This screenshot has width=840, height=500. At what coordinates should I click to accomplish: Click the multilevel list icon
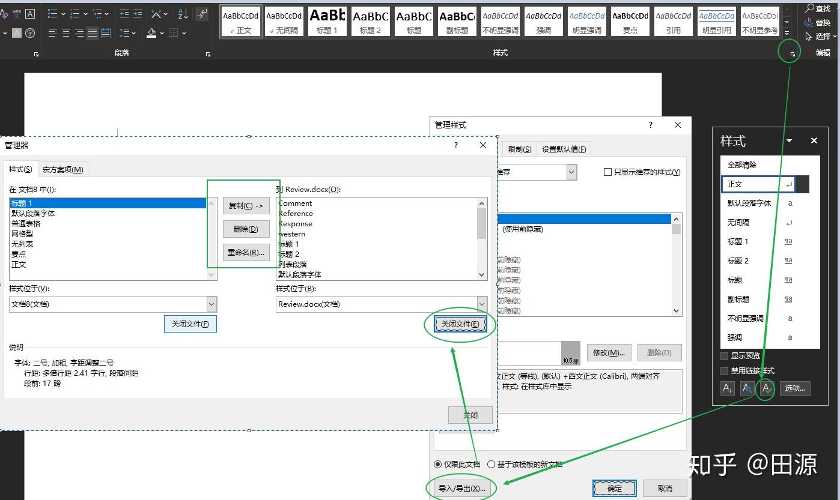pos(97,13)
